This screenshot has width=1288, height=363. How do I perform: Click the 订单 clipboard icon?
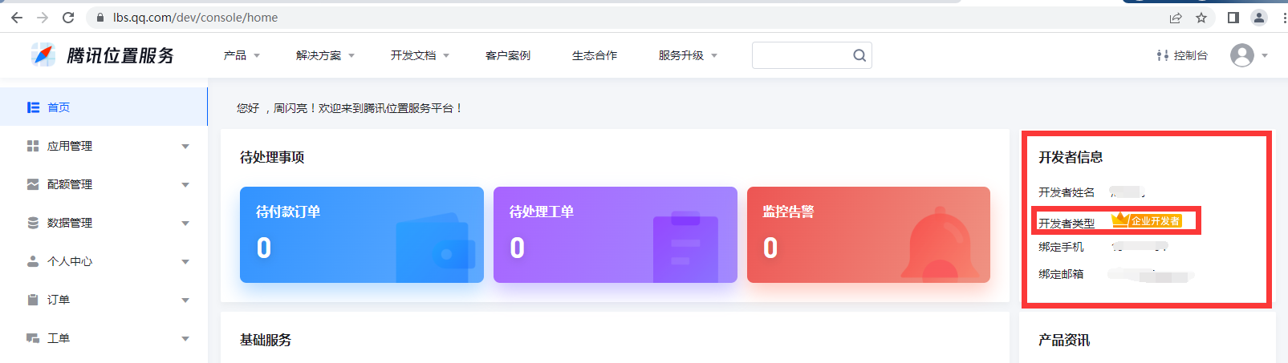point(33,300)
